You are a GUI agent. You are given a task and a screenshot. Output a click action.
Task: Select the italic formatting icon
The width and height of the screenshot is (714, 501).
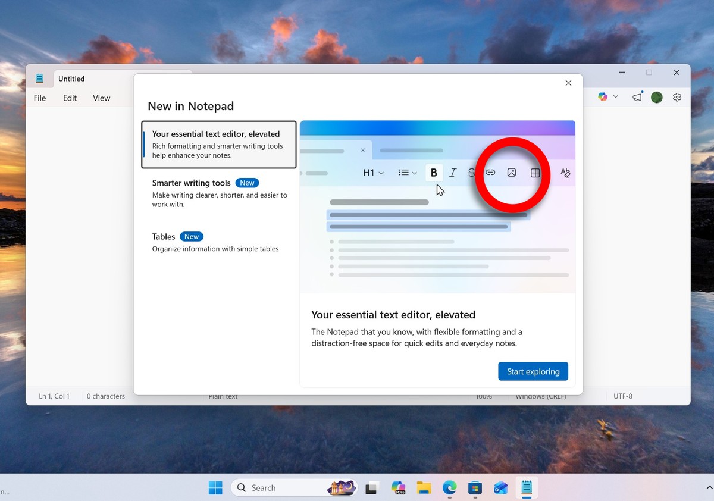point(453,172)
